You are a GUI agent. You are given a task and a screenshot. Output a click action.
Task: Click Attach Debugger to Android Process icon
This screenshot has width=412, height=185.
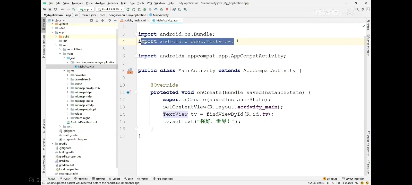[161, 9]
